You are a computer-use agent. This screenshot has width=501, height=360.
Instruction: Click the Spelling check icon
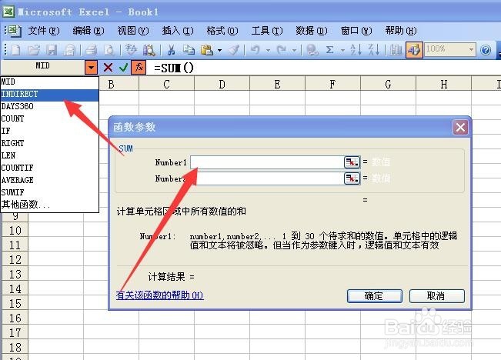(x=131, y=50)
